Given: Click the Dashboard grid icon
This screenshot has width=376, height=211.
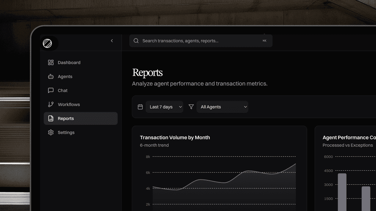Looking at the screenshot, I should [x=51, y=62].
